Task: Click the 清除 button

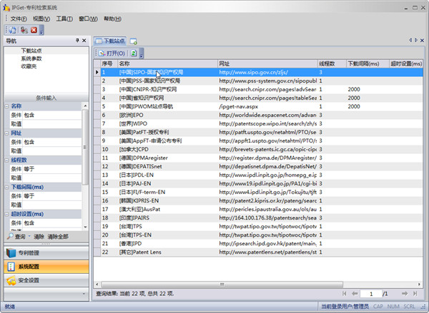Action: click(39, 237)
